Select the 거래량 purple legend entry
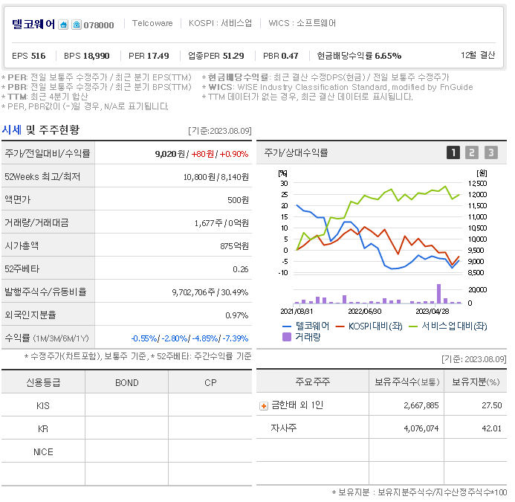The image size is (515, 502). (301, 337)
